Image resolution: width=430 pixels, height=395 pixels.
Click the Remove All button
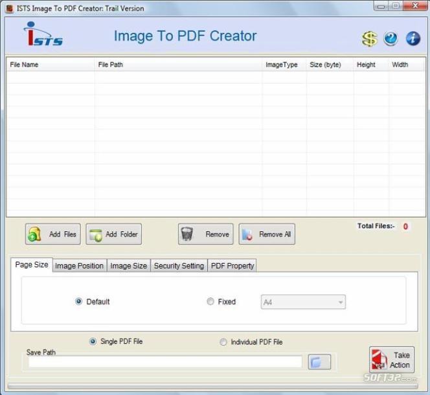pyautogui.click(x=267, y=234)
